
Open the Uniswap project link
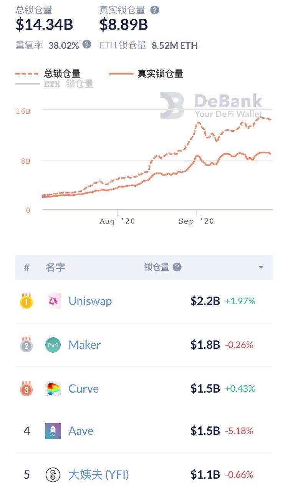pos(90,301)
